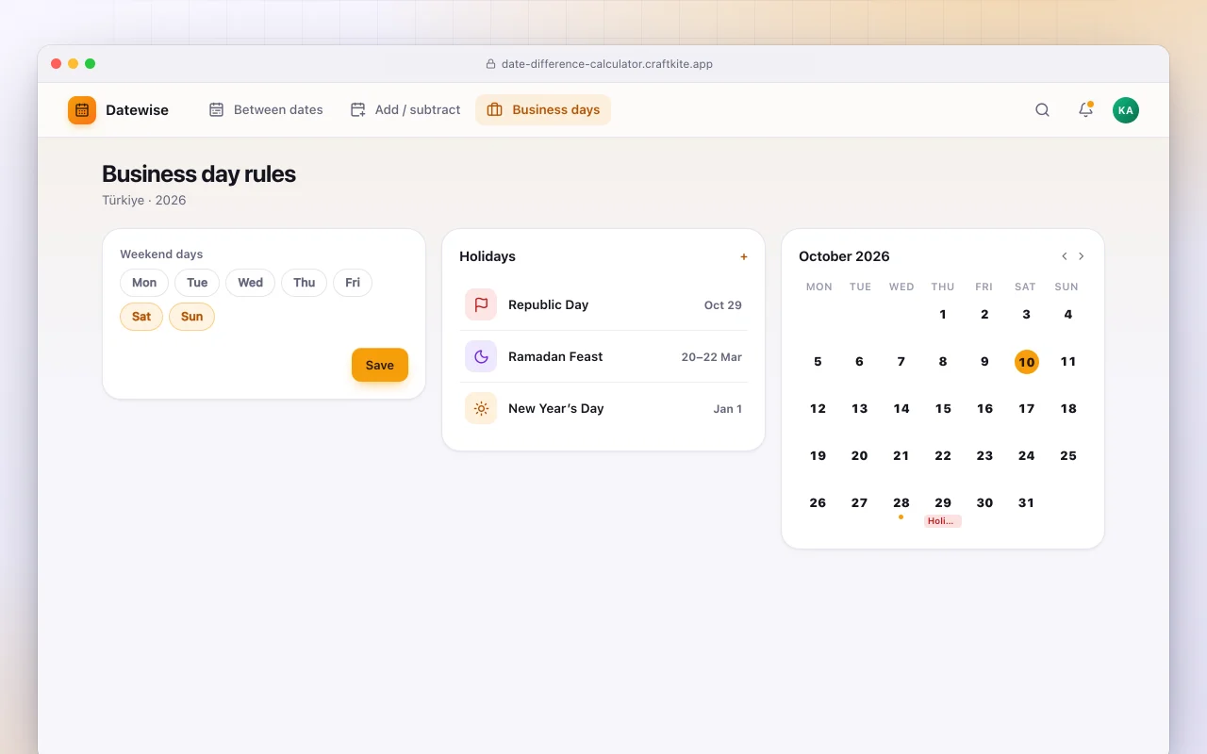The image size is (1207, 754).
Task: Open notifications bell icon
Action: pos(1085,110)
